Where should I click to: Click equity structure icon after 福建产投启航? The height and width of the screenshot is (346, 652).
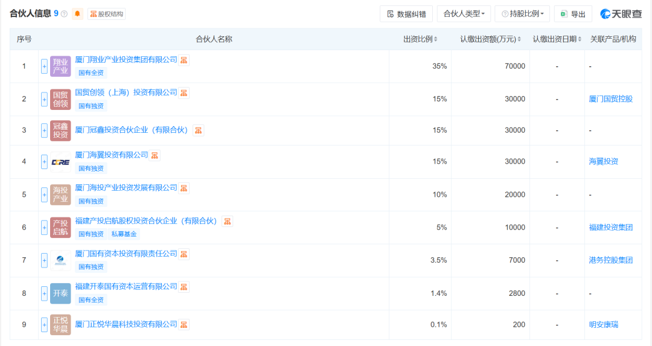click(x=228, y=221)
